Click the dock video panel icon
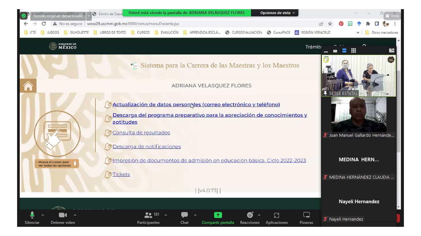421x236 pixels. [x=392, y=50]
